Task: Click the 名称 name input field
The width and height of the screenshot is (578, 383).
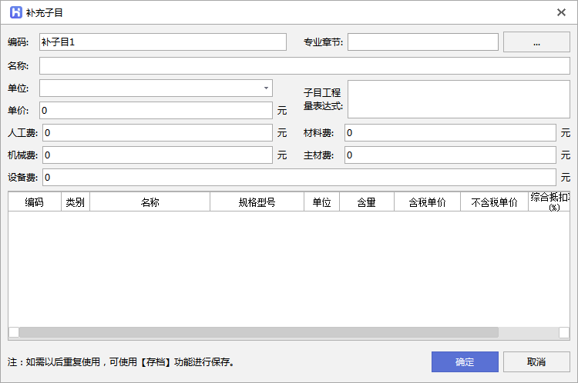Action: 304,65
